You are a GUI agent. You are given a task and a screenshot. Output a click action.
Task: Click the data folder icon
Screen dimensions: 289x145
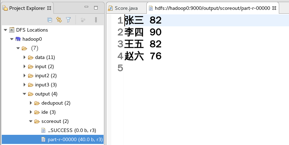[x=31, y=58]
